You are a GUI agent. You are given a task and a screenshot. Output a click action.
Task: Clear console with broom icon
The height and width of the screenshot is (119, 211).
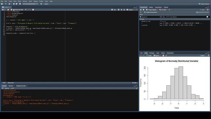pos(136,88)
